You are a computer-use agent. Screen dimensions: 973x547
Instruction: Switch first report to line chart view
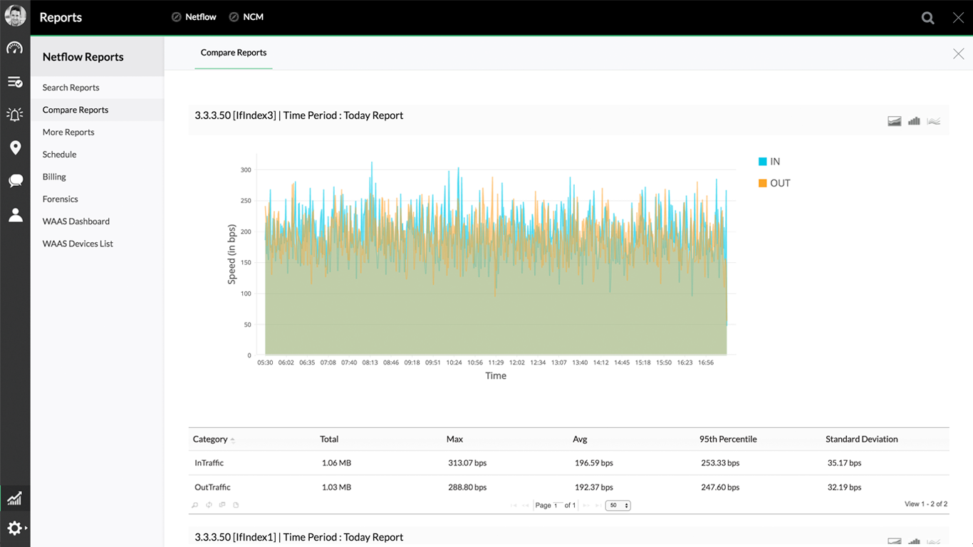(x=933, y=121)
